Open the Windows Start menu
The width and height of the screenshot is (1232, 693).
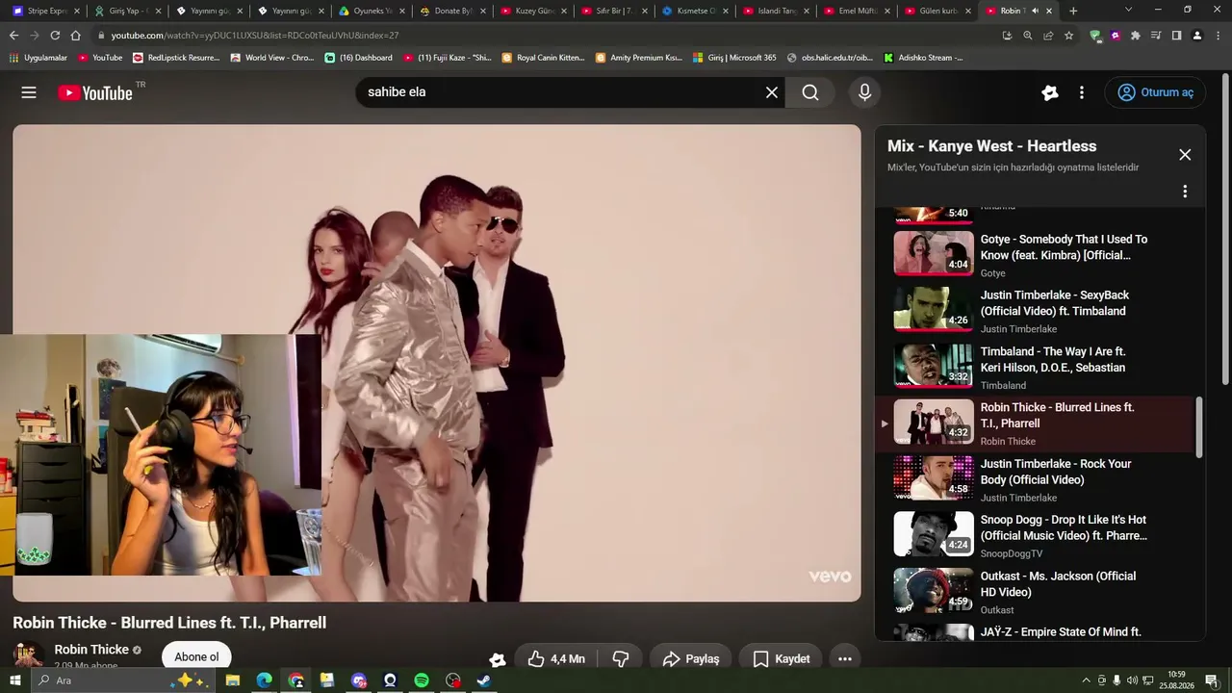click(13, 680)
